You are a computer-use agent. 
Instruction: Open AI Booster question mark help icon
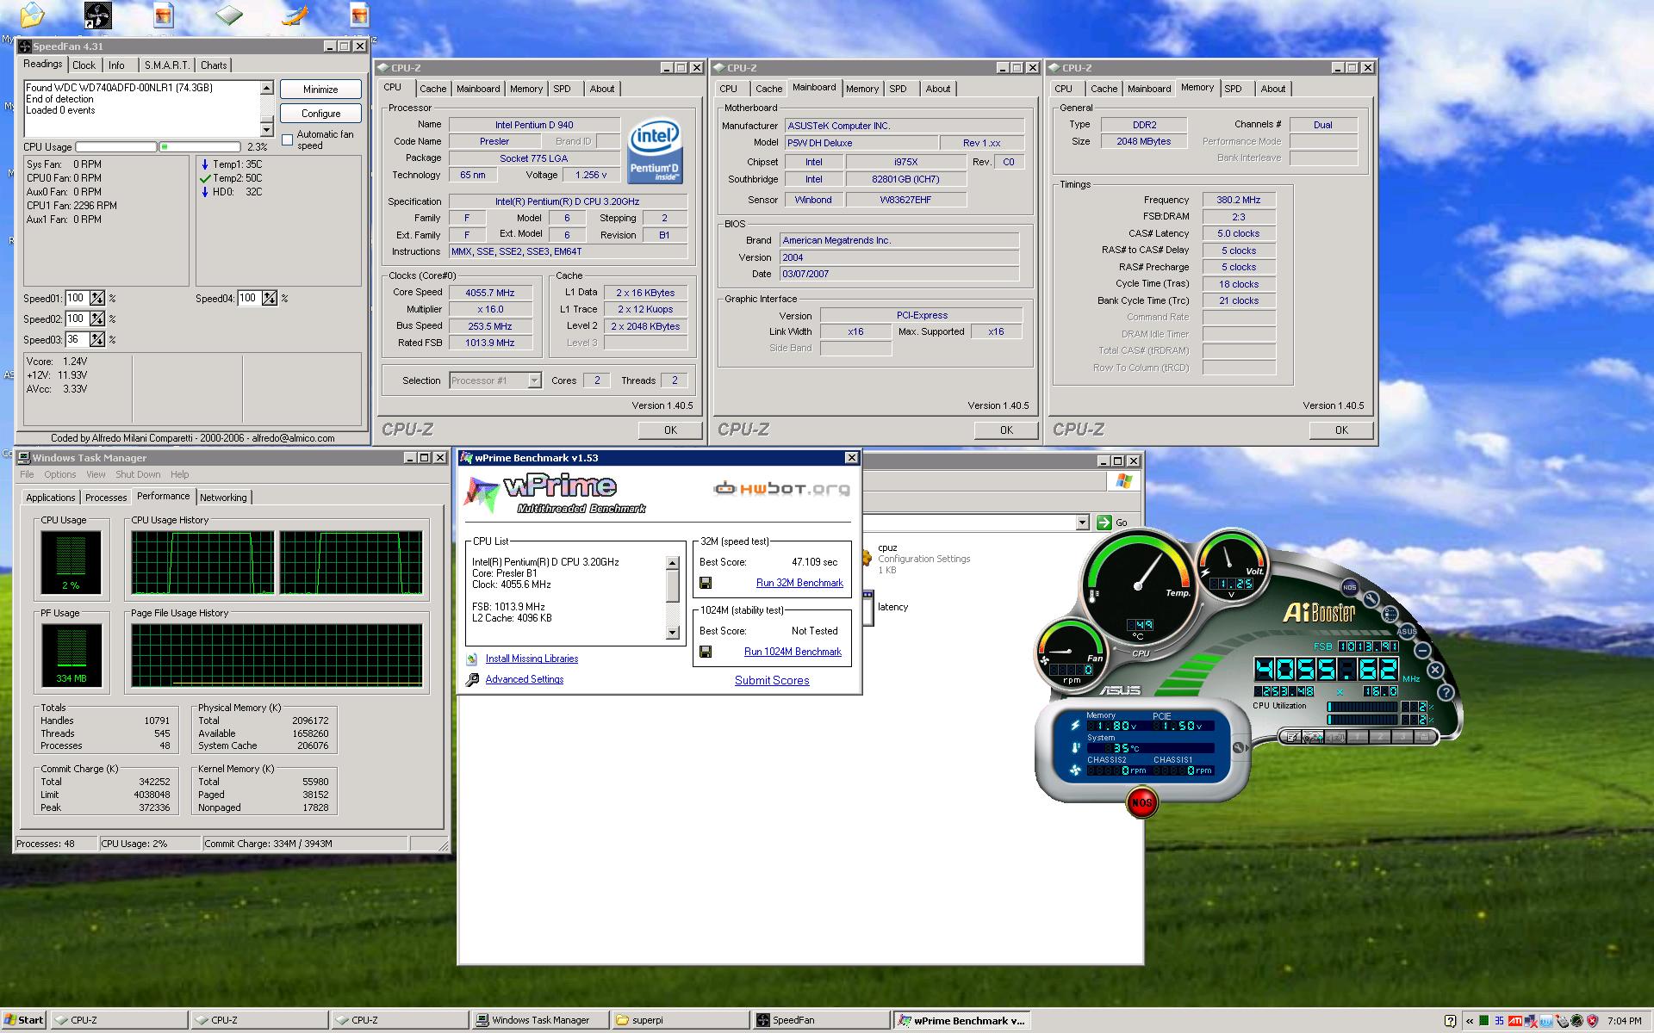point(1446,692)
